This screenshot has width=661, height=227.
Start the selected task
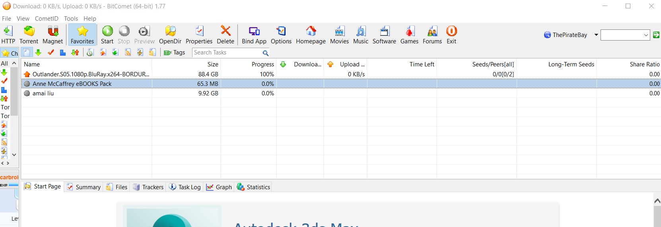[x=107, y=35]
